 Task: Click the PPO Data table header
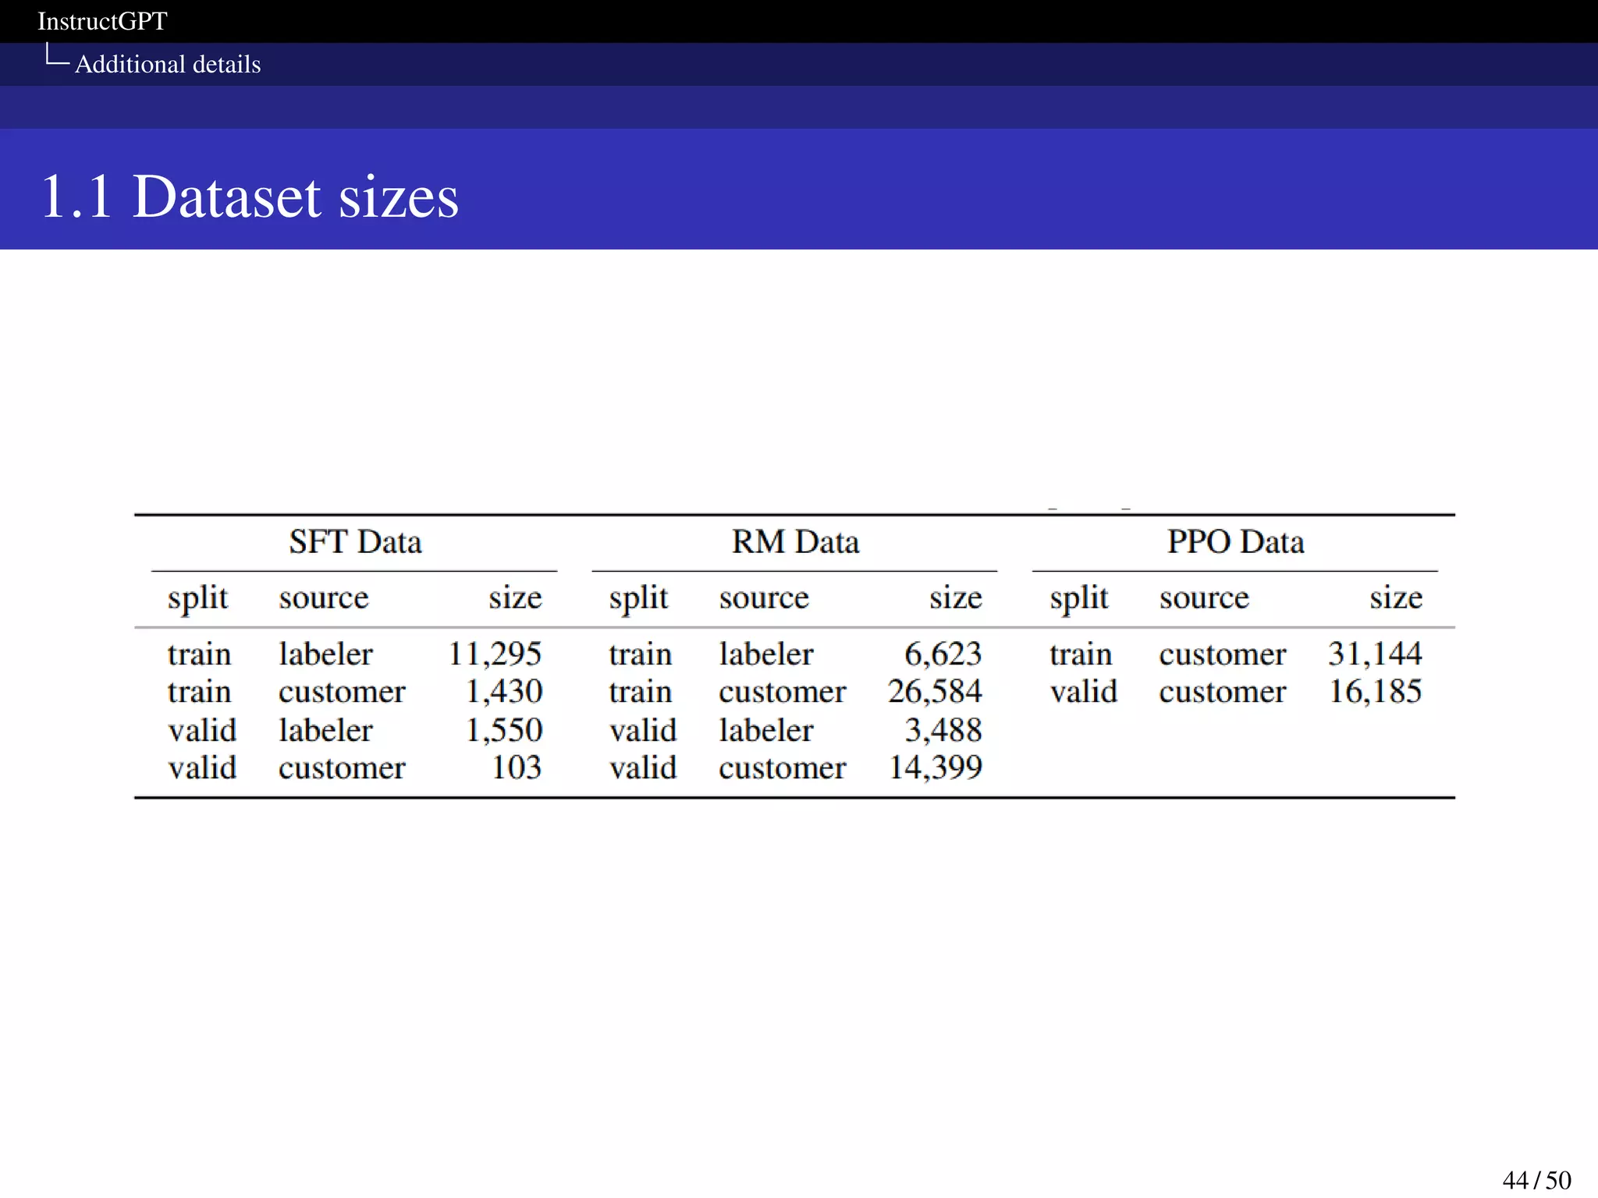coord(1235,541)
